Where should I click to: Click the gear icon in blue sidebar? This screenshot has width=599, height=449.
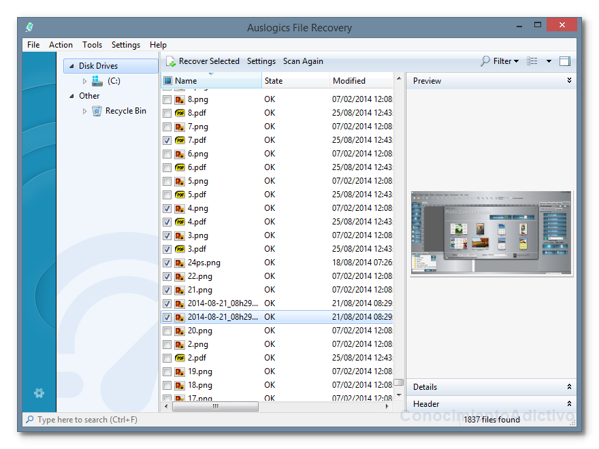[x=39, y=393]
